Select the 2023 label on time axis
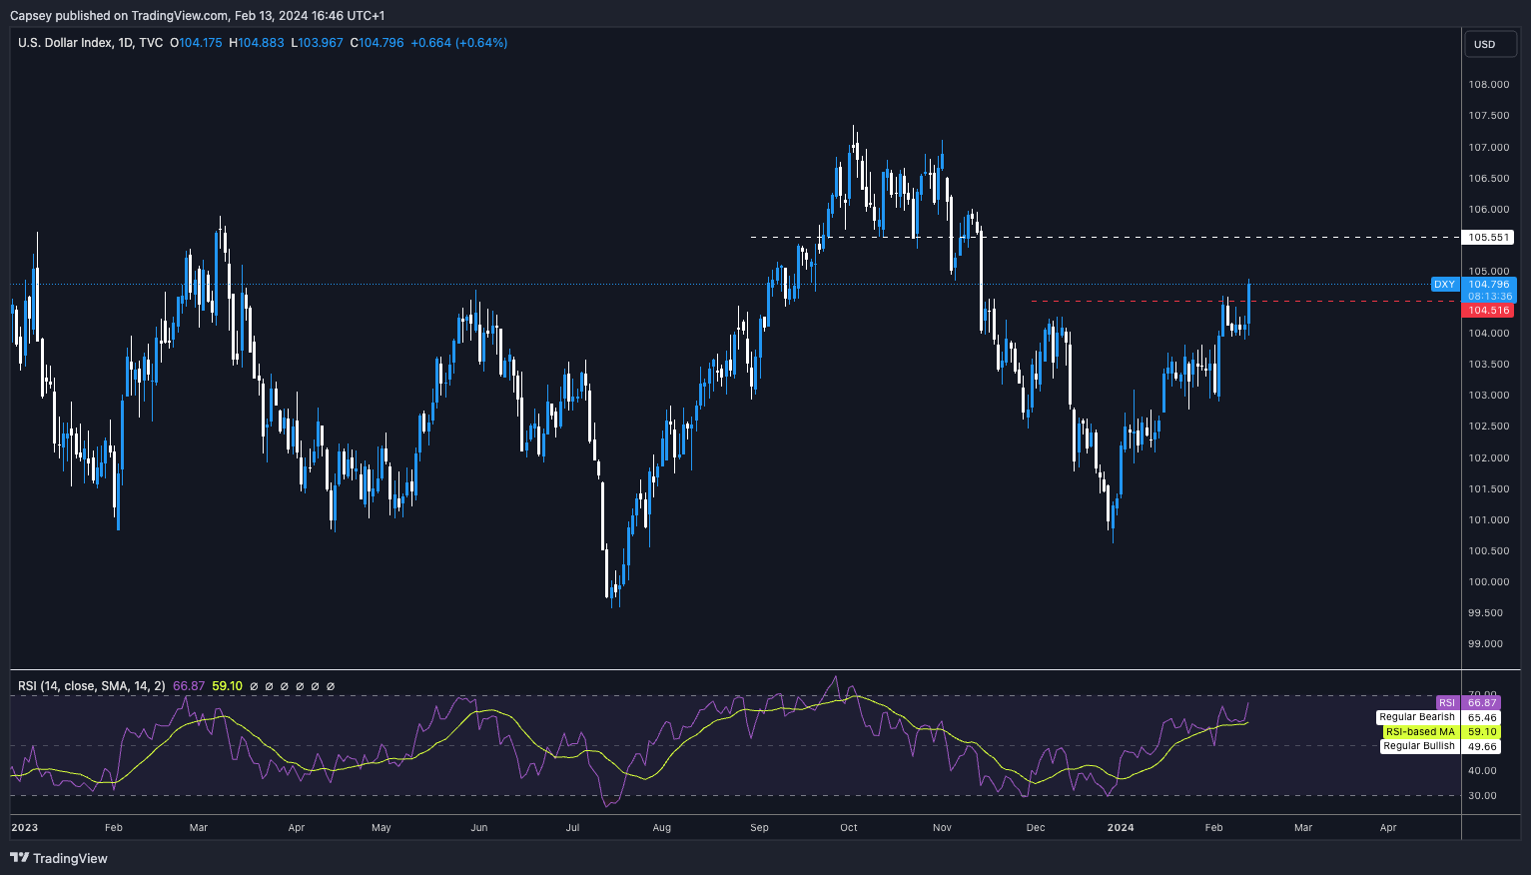This screenshot has width=1531, height=875. click(x=24, y=828)
